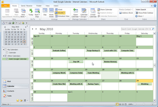
Task: Go to previous month in mini calendar
Action: (5, 27)
